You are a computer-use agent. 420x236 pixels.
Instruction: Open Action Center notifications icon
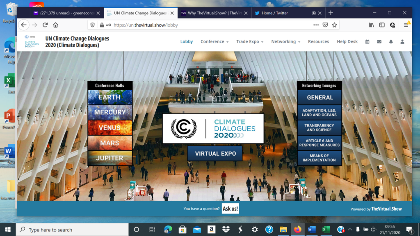click(x=409, y=229)
